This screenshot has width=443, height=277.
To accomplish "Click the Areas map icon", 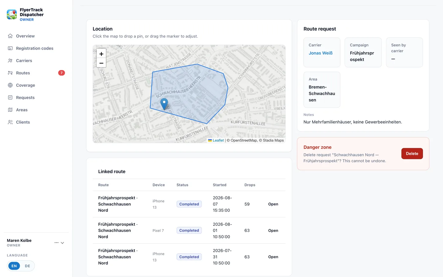I will (10, 110).
